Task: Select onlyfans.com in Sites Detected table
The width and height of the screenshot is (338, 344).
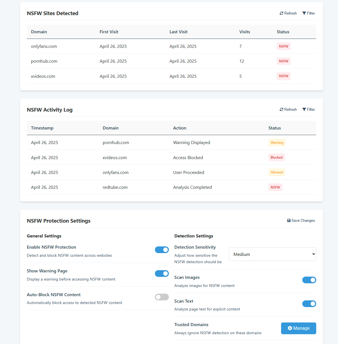Action: [x=44, y=46]
